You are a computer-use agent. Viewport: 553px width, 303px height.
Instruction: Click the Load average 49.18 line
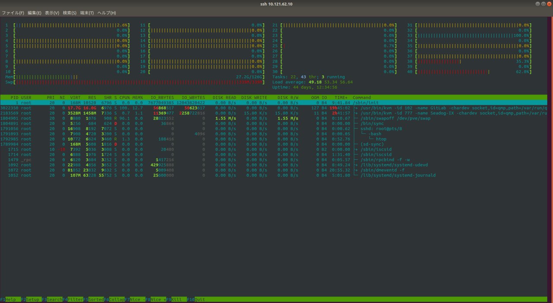(312, 82)
